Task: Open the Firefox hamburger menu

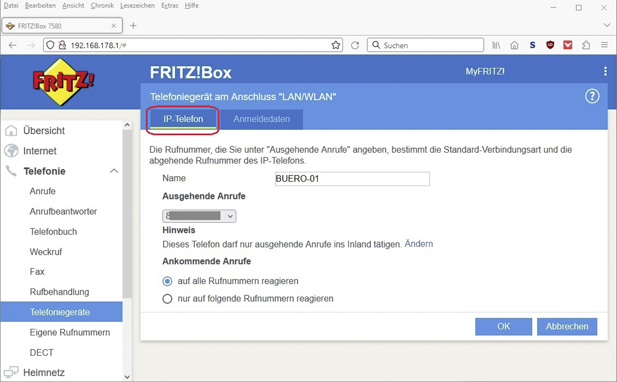Action: [x=604, y=45]
